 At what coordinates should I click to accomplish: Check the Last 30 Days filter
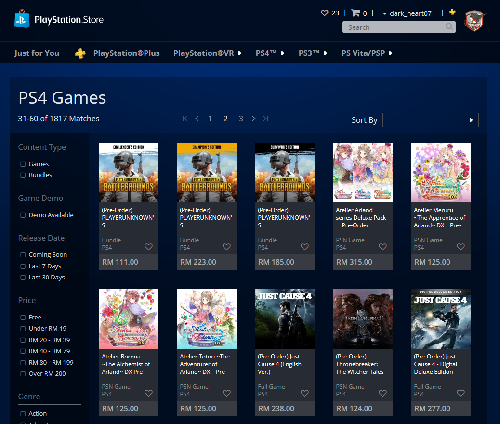(23, 278)
